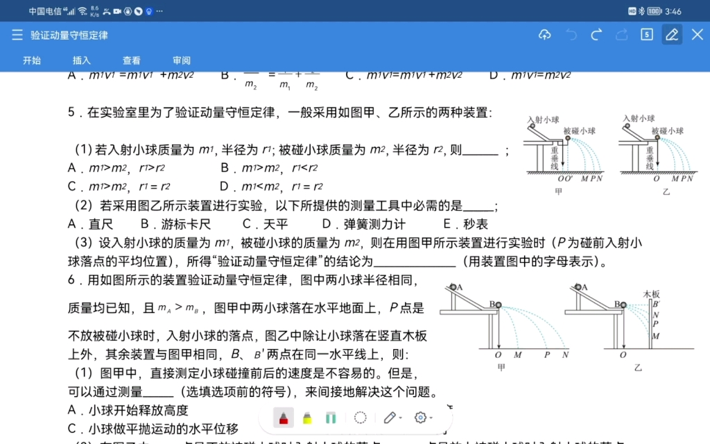Click the redo arrow icon

(x=596, y=34)
